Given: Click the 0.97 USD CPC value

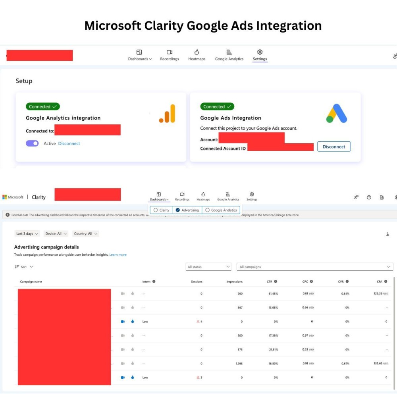Looking at the screenshot, I should pyautogui.click(x=308, y=335).
